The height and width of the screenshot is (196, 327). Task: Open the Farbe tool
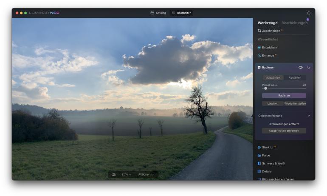(x=264, y=155)
